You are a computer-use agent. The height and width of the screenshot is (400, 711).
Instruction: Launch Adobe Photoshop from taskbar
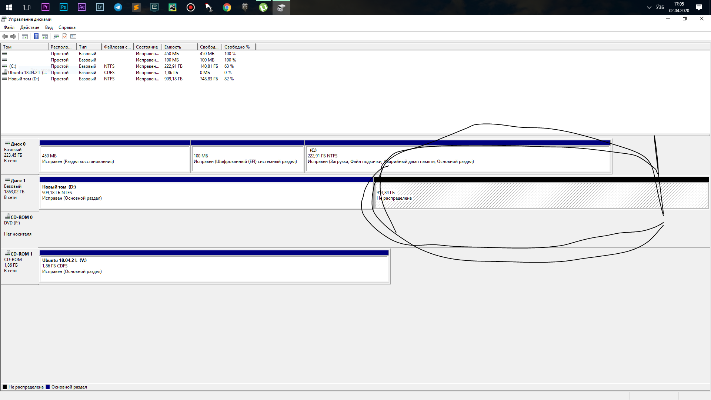pos(63,7)
